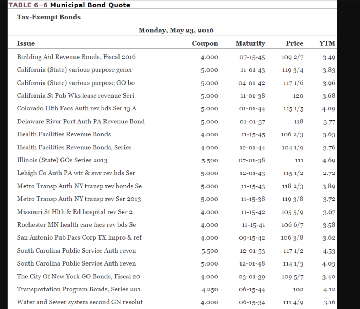The image size is (360, 309).
Task: Click the Coupon column header
Action: tap(205, 43)
